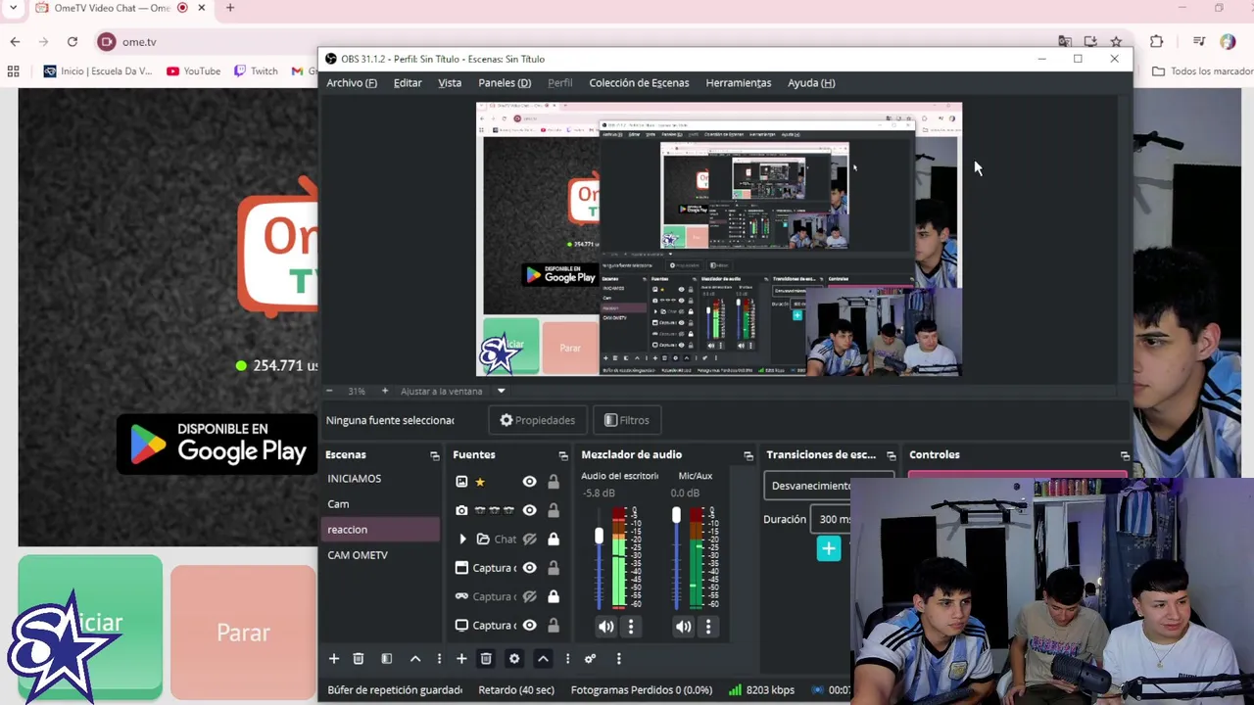Viewport: 1254px width, 705px height.
Task: Click the Filtros button
Action: pyautogui.click(x=627, y=420)
